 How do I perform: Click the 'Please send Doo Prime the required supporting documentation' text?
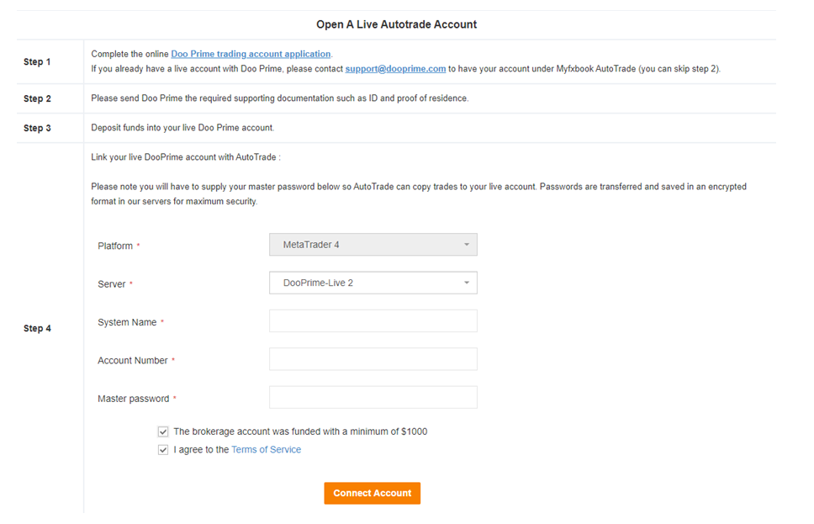tap(280, 98)
